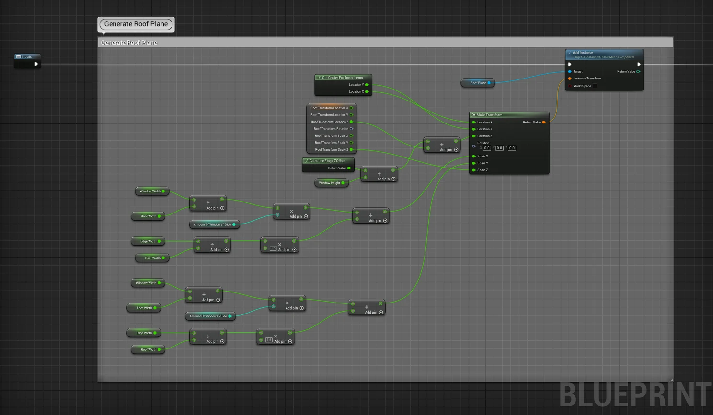The height and width of the screenshot is (415, 713).
Task: Click the Rotation Y value field
Action: [x=499, y=148]
